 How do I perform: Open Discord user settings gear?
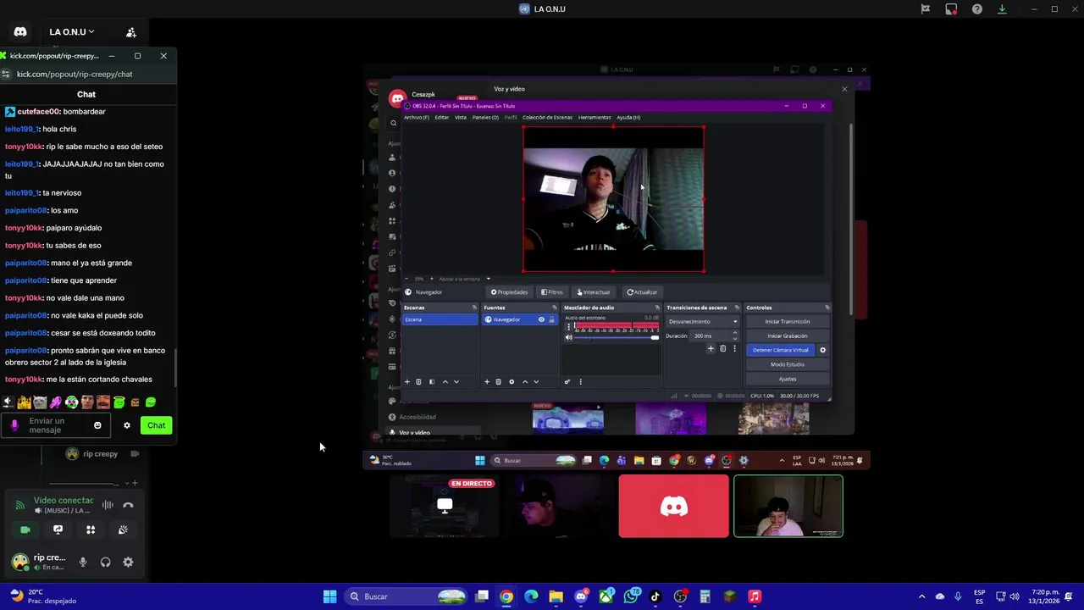pos(128,562)
